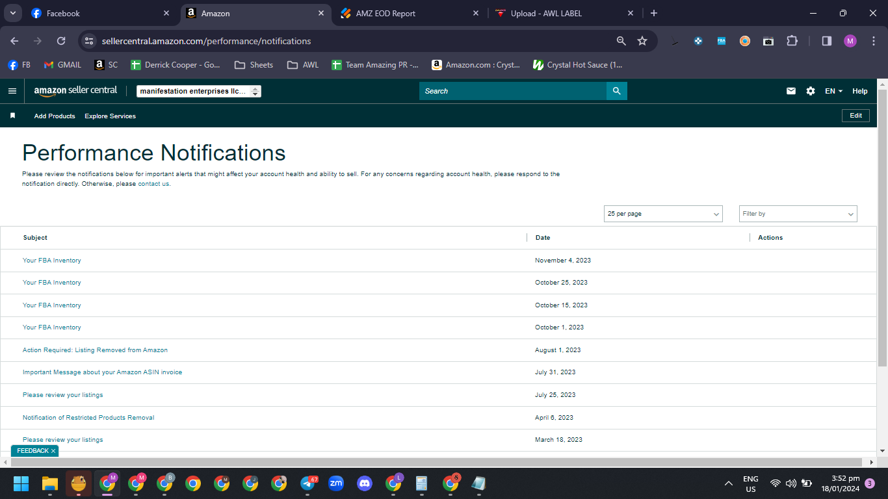Open Notification of Restricted Products Removal
The height and width of the screenshot is (499, 888).
[x=88, y=418]
